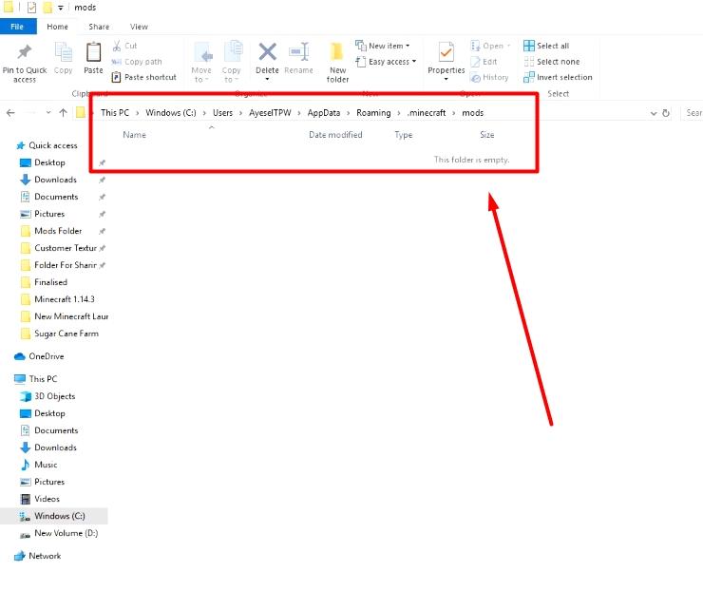
Task: Click the Search box
Action: pos(693,113)
